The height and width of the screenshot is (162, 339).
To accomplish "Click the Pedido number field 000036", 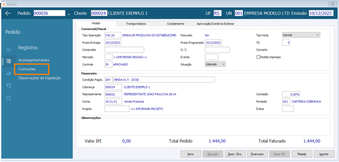I will tap(49, 14).
